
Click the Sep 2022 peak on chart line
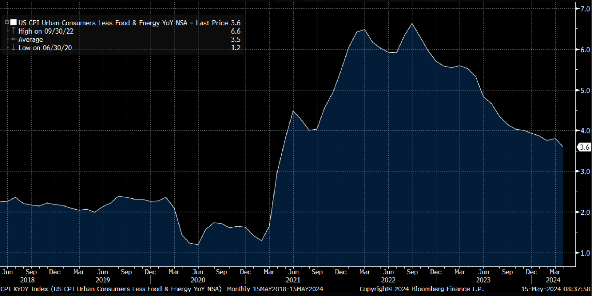pyautogui.click(x=412, y=24)
